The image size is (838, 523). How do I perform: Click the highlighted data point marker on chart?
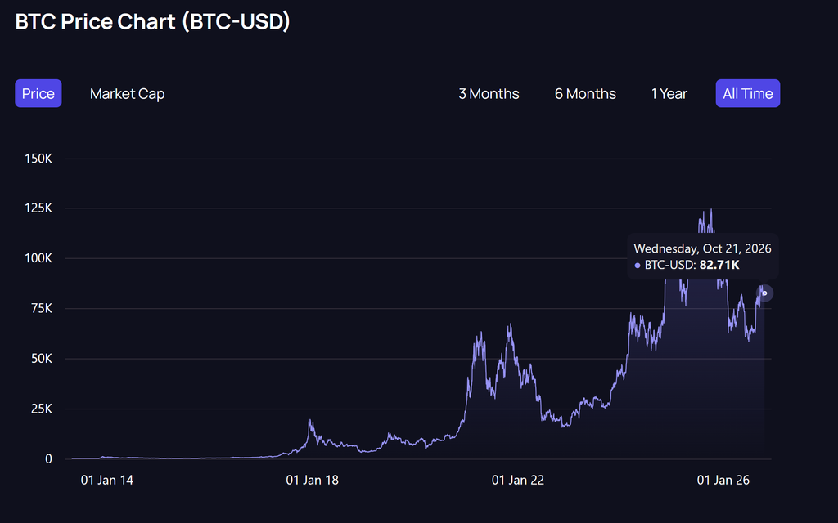765,293
